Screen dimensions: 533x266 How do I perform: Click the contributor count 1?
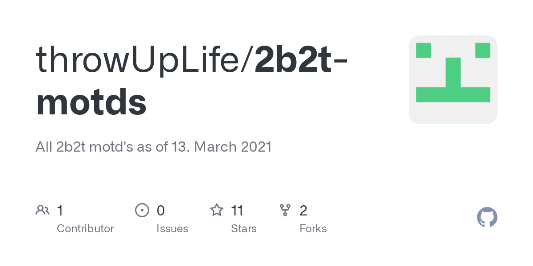coord(60,210)
